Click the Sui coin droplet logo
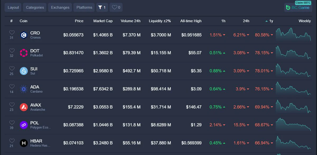 coord(24,71)
